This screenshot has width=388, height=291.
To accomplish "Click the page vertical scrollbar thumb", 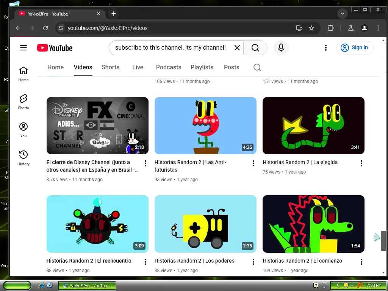I will [383, 241].
